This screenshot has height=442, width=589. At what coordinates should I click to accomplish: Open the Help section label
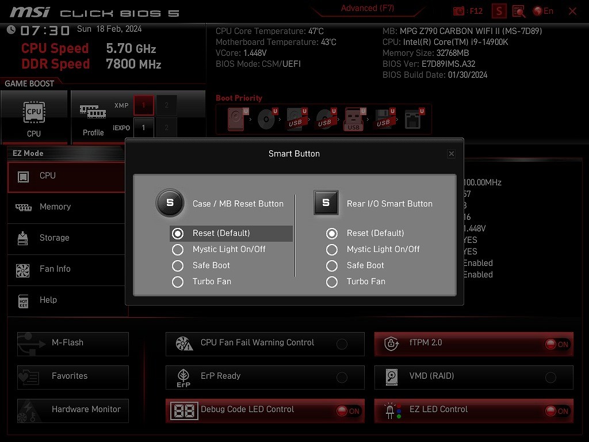pos(48,300)
